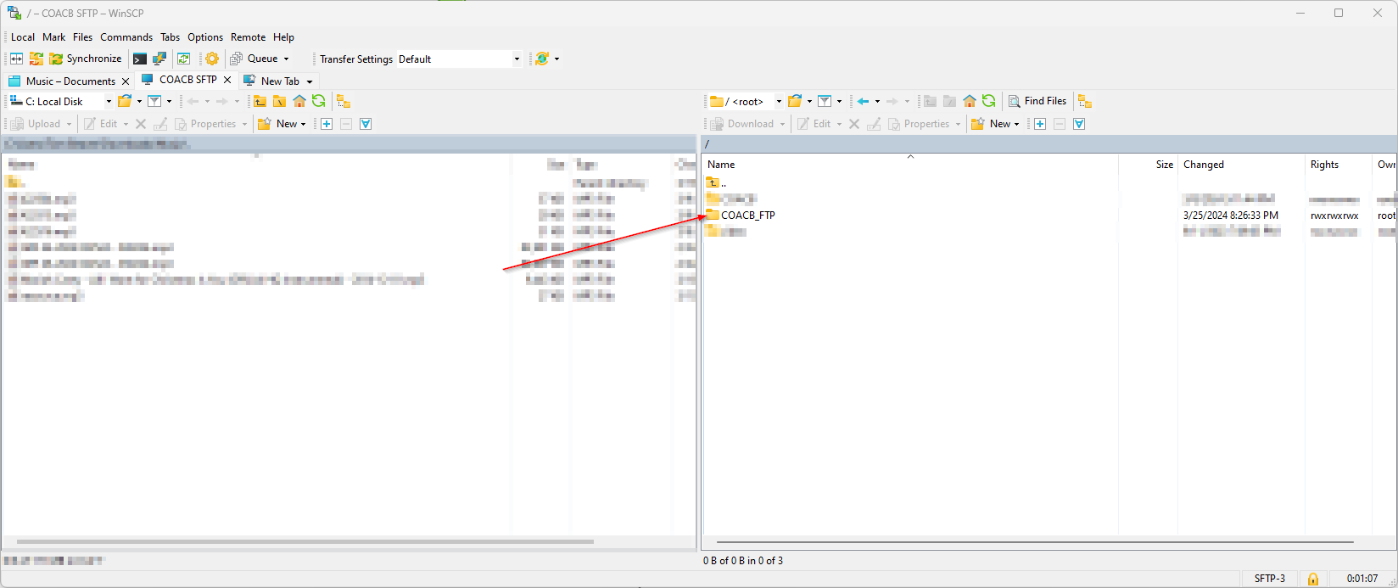Screen dimensions: 1398x588
Task: Open session in PuTTY icon
Action: pos(159,59)
